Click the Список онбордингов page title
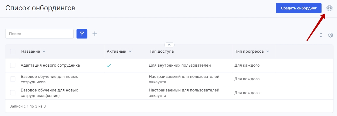 click(40, 8)
